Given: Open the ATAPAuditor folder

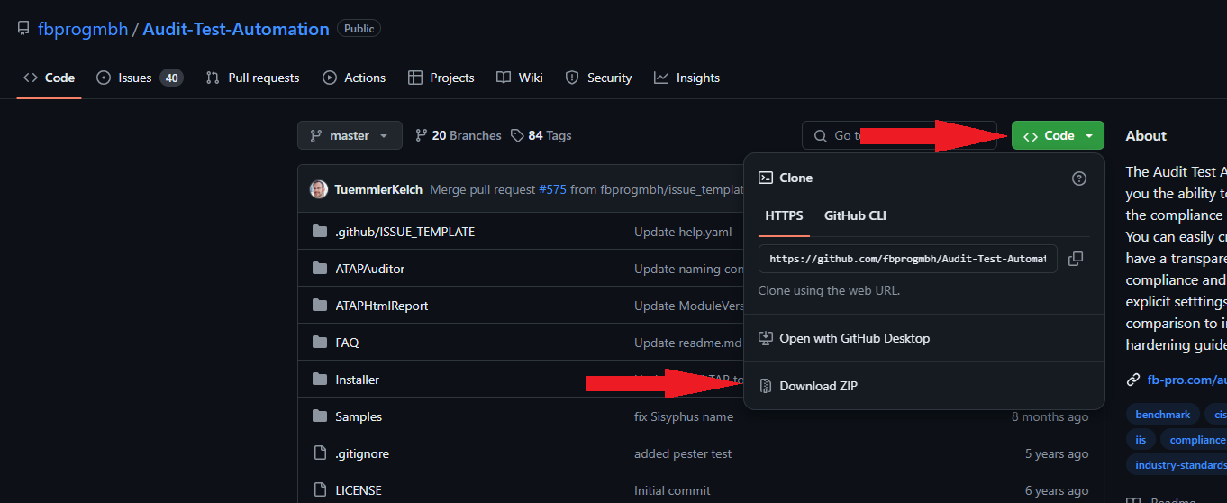Looking at the screenshot, I should tap(370, 269).
